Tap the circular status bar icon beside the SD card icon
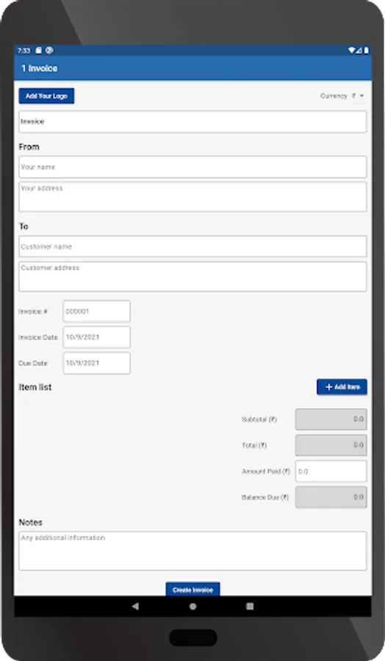This screenshot has height=661, width=385. 49,50
